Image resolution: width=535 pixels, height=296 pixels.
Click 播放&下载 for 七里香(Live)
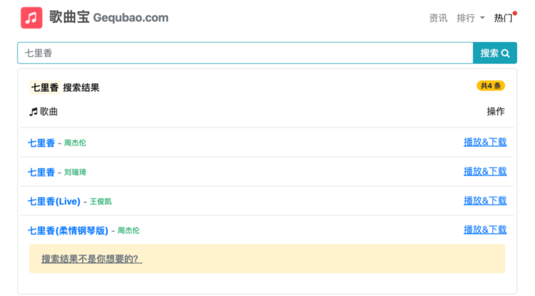click(485, 201)
